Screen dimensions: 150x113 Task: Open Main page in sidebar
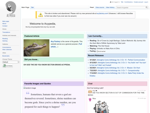(6, 21)
